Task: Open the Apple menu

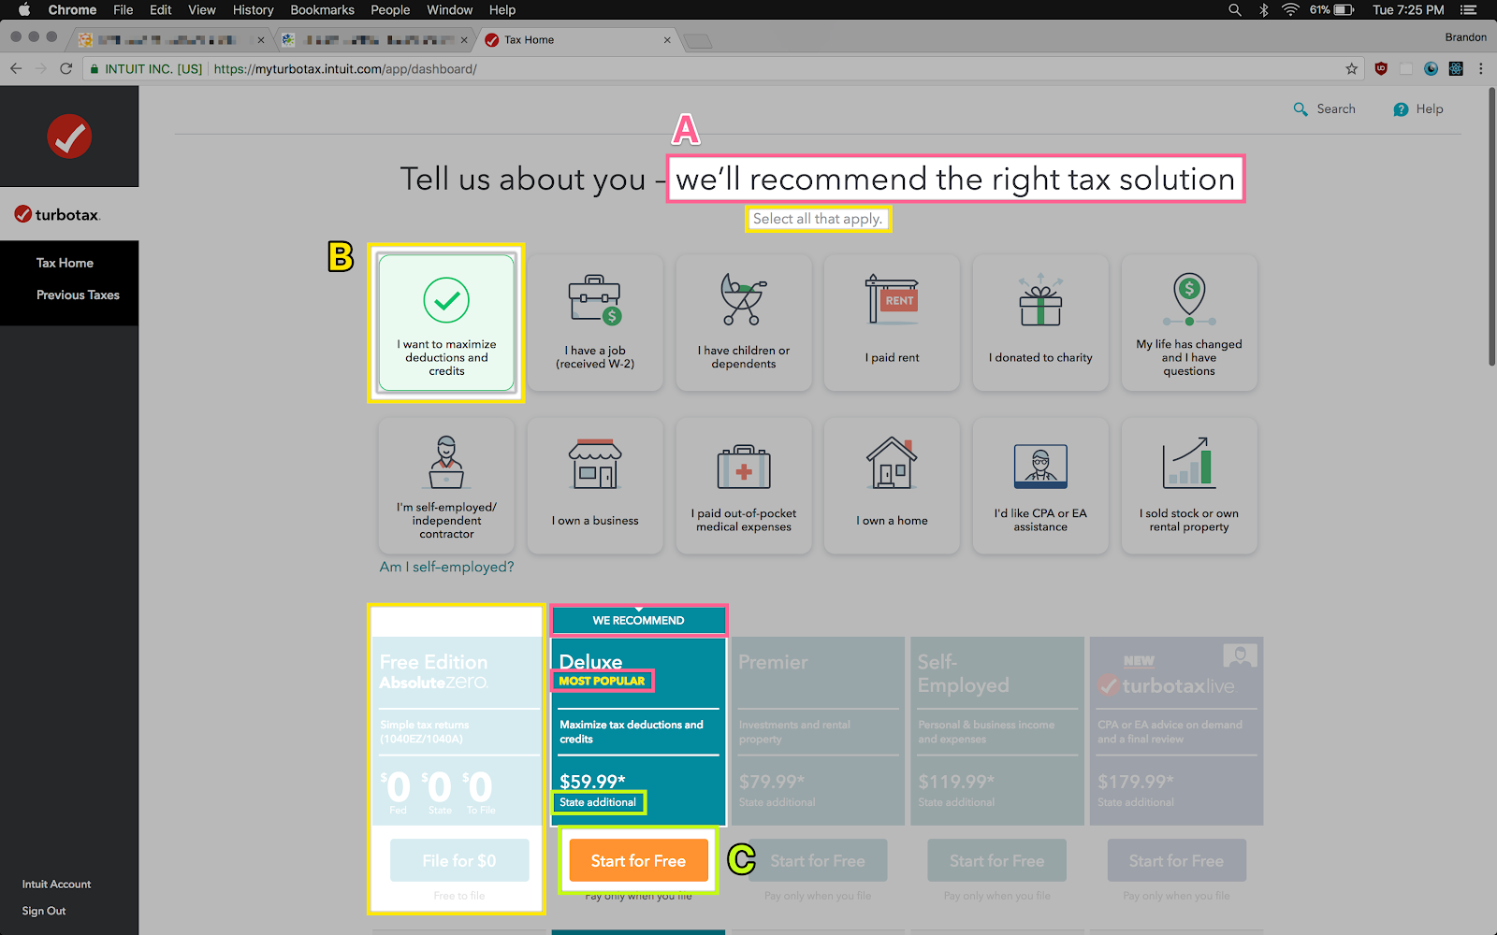Action: (x=24, y=10)
